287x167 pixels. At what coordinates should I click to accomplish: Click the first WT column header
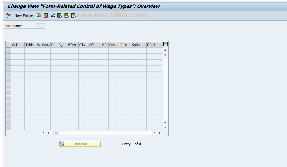[x=18, y=45]
